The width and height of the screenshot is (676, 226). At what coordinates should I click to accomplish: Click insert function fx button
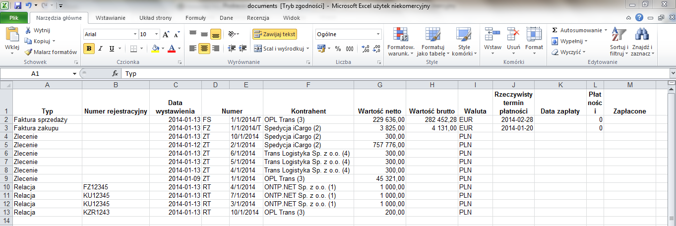click(115, 74)
